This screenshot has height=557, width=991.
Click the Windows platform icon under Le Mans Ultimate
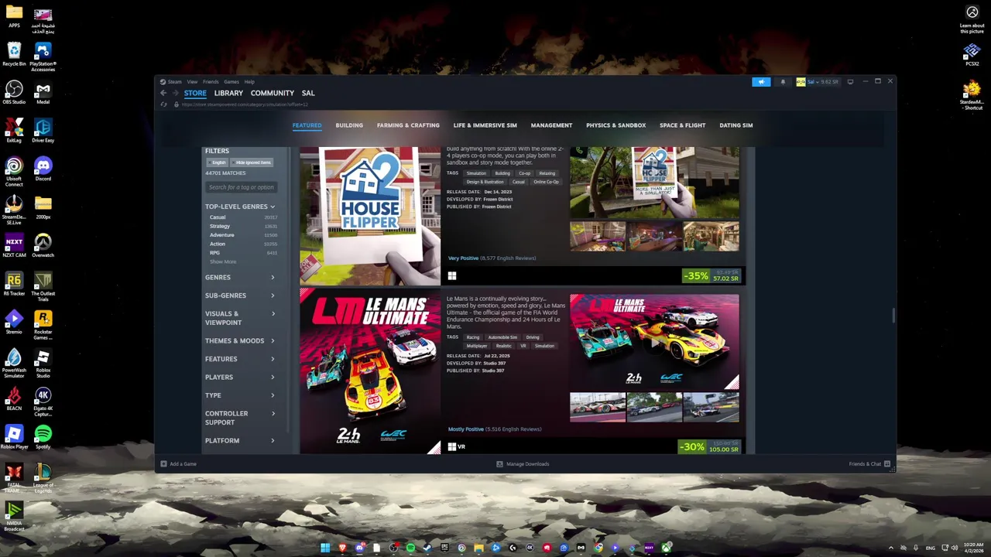tap(451, 446)
